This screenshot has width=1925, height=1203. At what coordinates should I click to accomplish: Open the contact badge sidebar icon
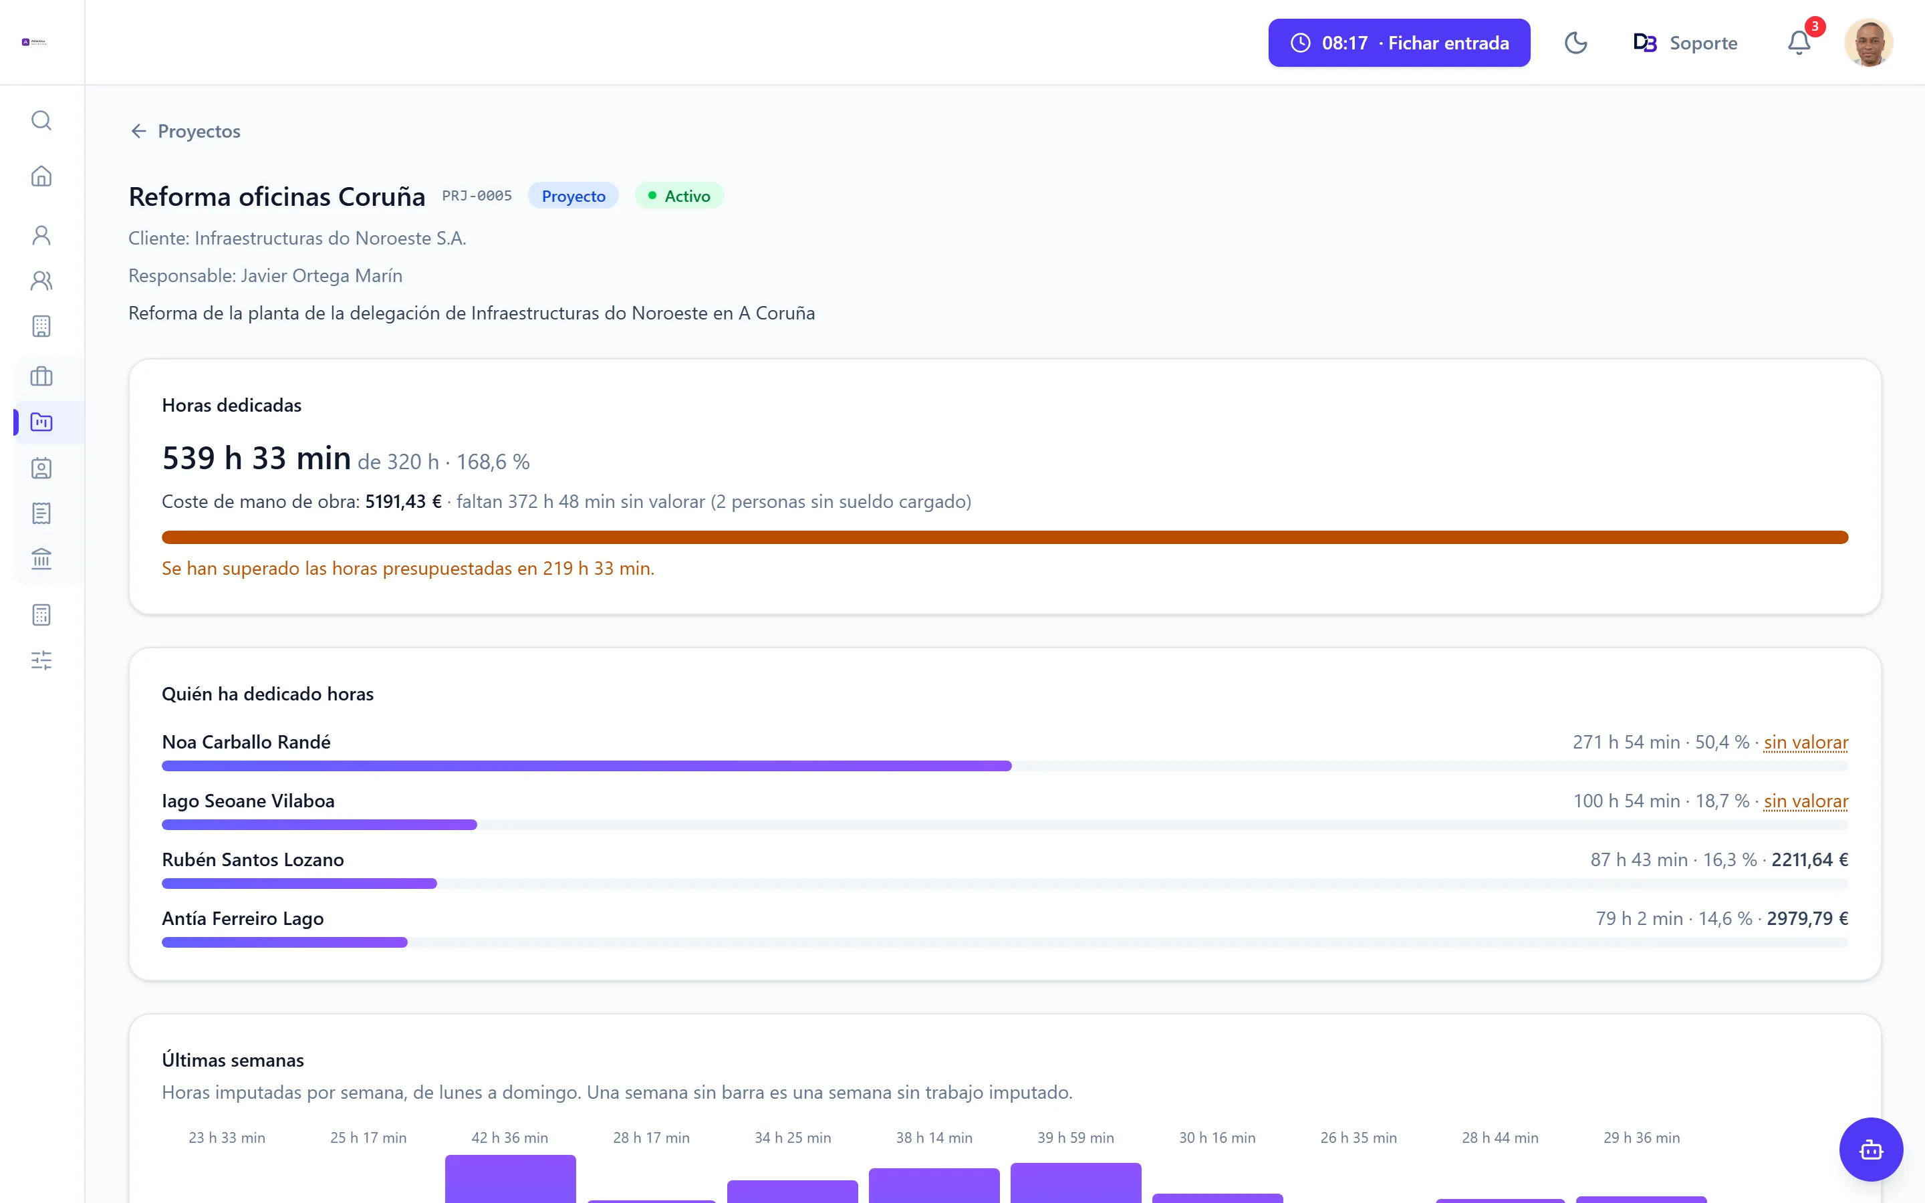[x=41, y=468]
